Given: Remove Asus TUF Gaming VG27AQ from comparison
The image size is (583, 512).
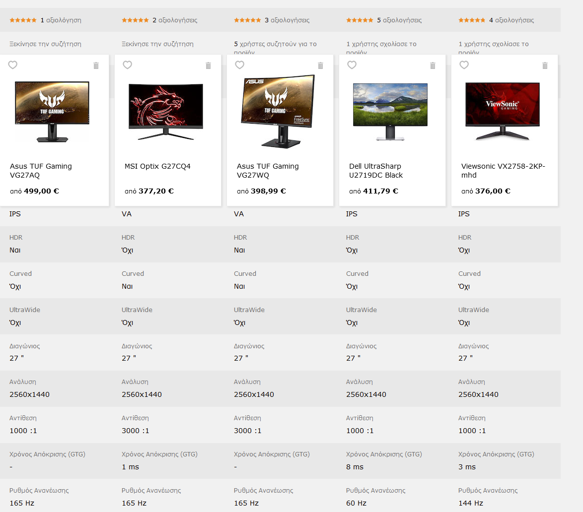Looking at the screenshot, I should tap(96, 65).
